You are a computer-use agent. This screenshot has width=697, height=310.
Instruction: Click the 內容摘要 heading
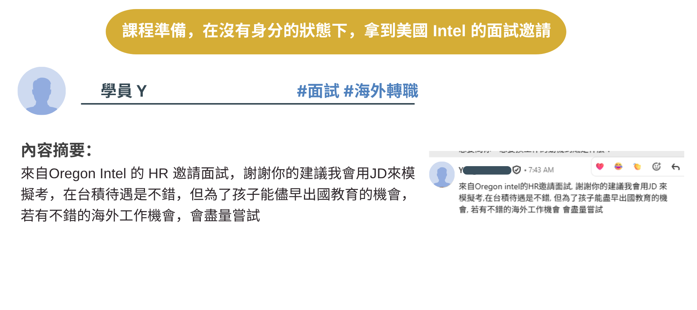56,150
